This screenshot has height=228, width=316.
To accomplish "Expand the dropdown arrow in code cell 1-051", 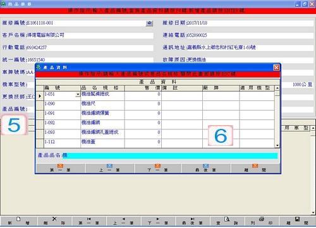I will click(x=78, y=95).
